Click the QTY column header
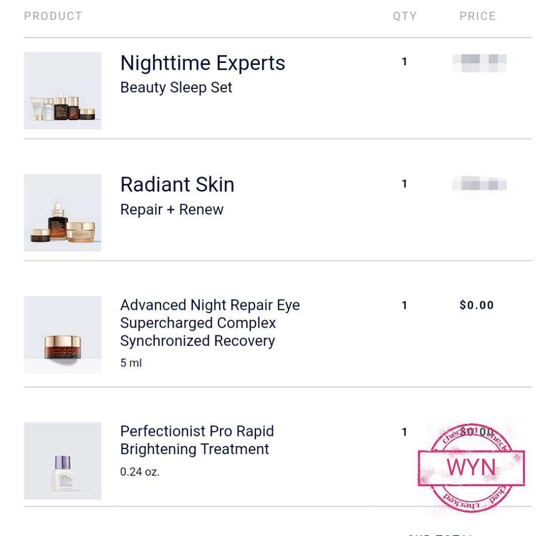The image size is (543, 536). 404,16
